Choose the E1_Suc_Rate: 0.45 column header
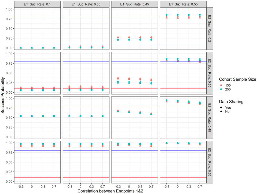 [x=134, y=4]
